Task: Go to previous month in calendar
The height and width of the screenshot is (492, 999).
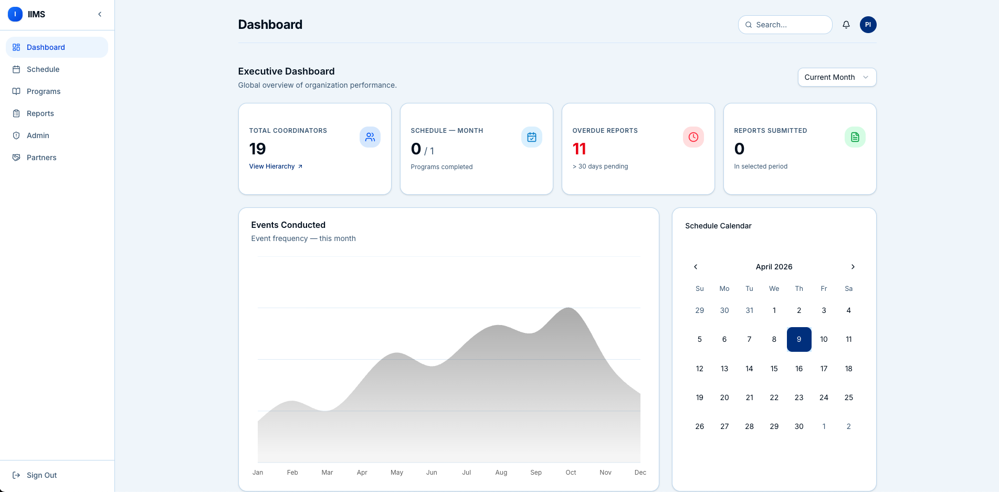Action: 696,267
